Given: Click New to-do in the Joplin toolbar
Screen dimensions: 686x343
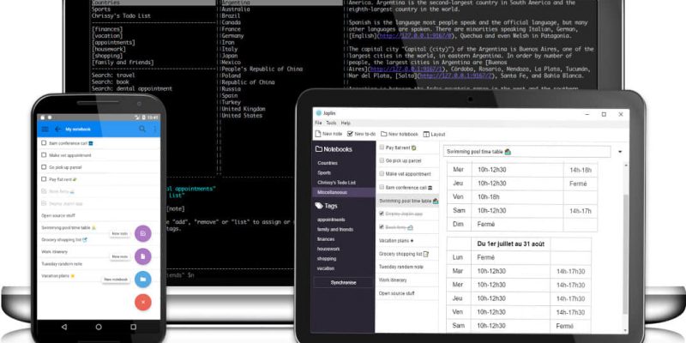Looking at the screenshot, I should coord(361,134).
